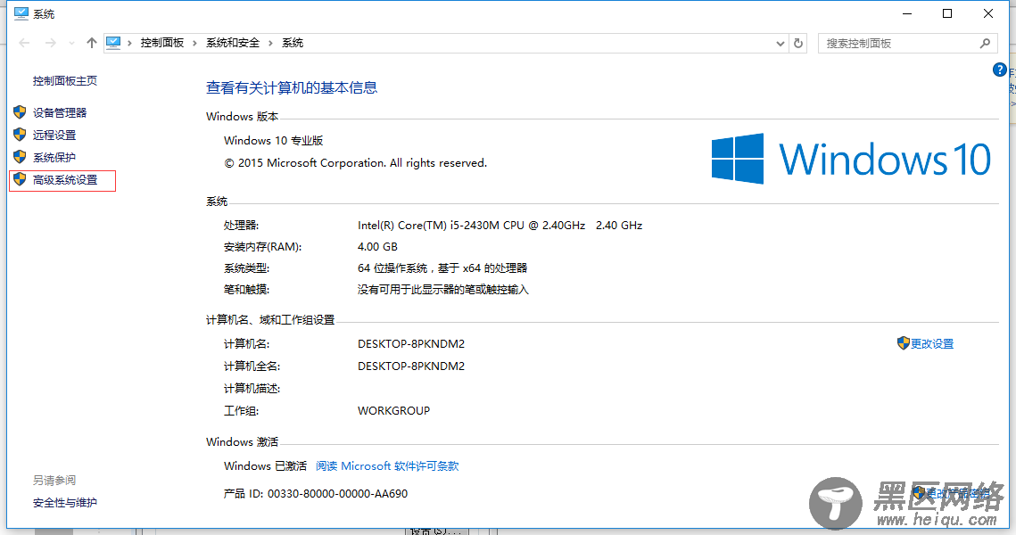Screen dimensions: 1016x535
Task: Click the 查看有关计算机的基本信息 heading
Action: (292, 87)
